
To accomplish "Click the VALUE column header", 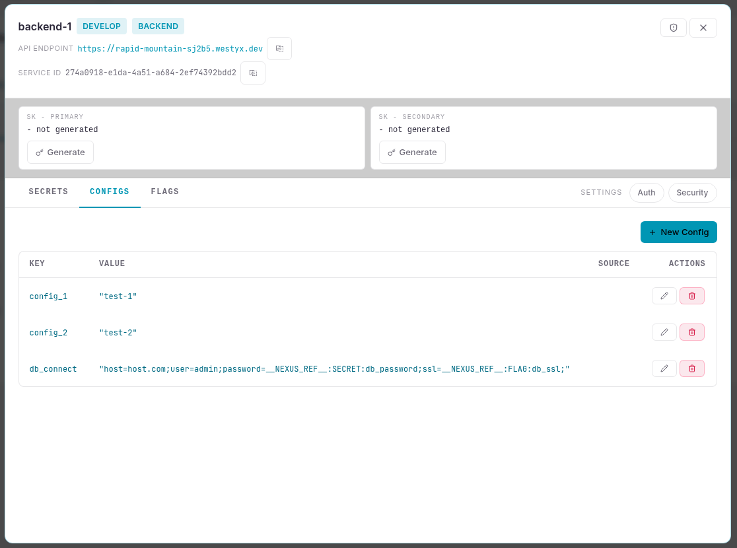I will point(112,263).
